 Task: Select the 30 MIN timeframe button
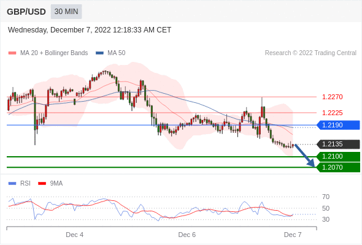click(x=66, y=12)
